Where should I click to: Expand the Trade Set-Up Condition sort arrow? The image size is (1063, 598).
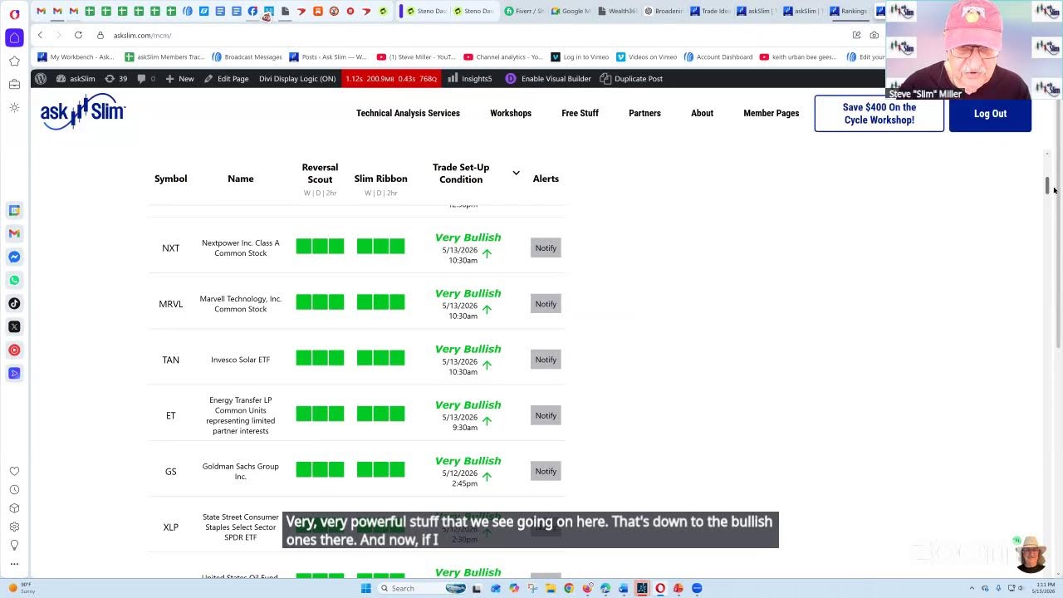coord(516,173)
